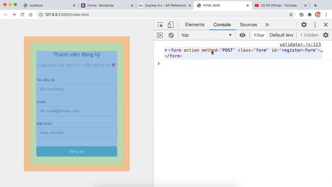Click the 1 hidden messages indicator
The image size is (332, 187).
pyautogui.click(x=309, y=35)
